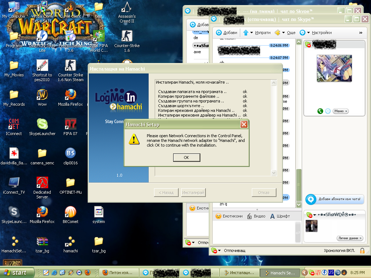371x278 pixels.
Task: Select the iConnect_TV desktop icon
Action: [x=14, y=186]
